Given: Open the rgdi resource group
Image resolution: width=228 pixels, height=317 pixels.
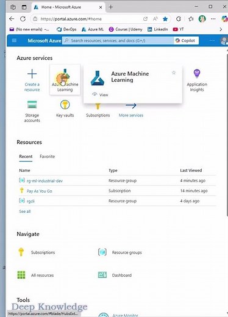Looking at the screenshot, I should coord(30,201).
